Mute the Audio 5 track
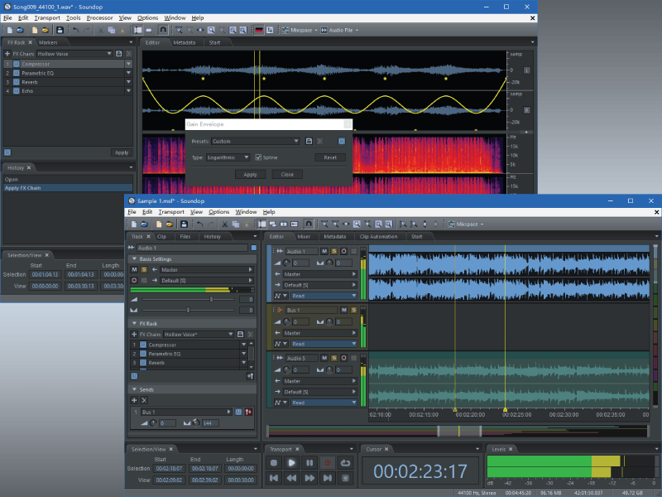 324,358
